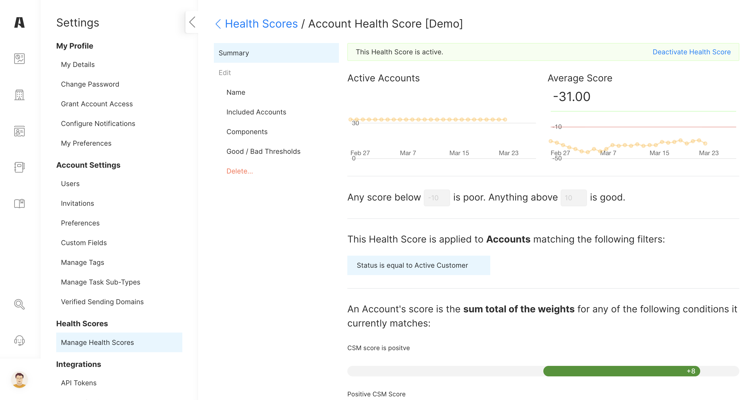
Task: Click the green +8 weight bar
Action: 621,371
